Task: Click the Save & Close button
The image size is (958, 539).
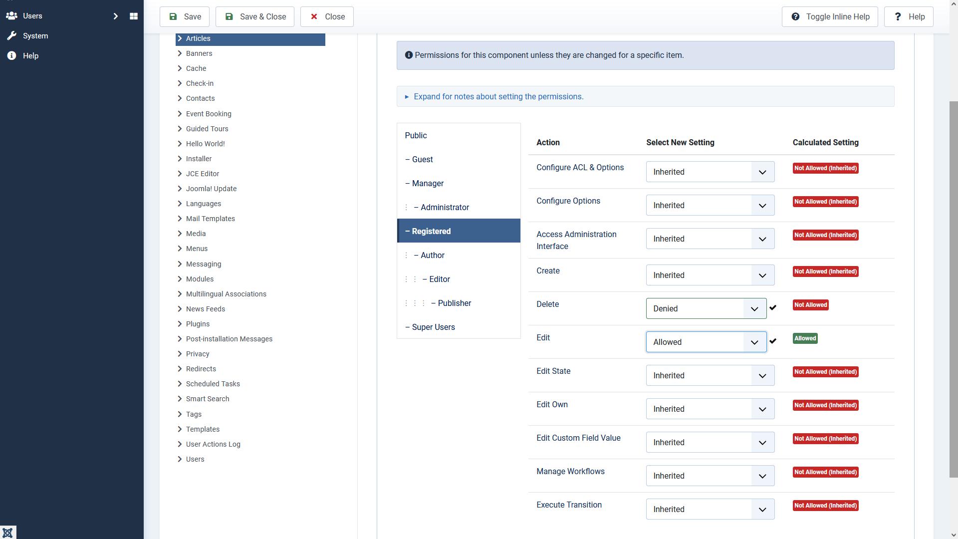Action: [x=255, y=16]
